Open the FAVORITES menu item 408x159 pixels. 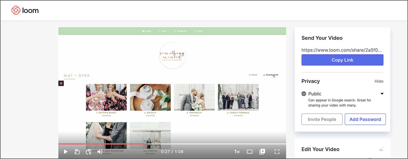(181, 31)
